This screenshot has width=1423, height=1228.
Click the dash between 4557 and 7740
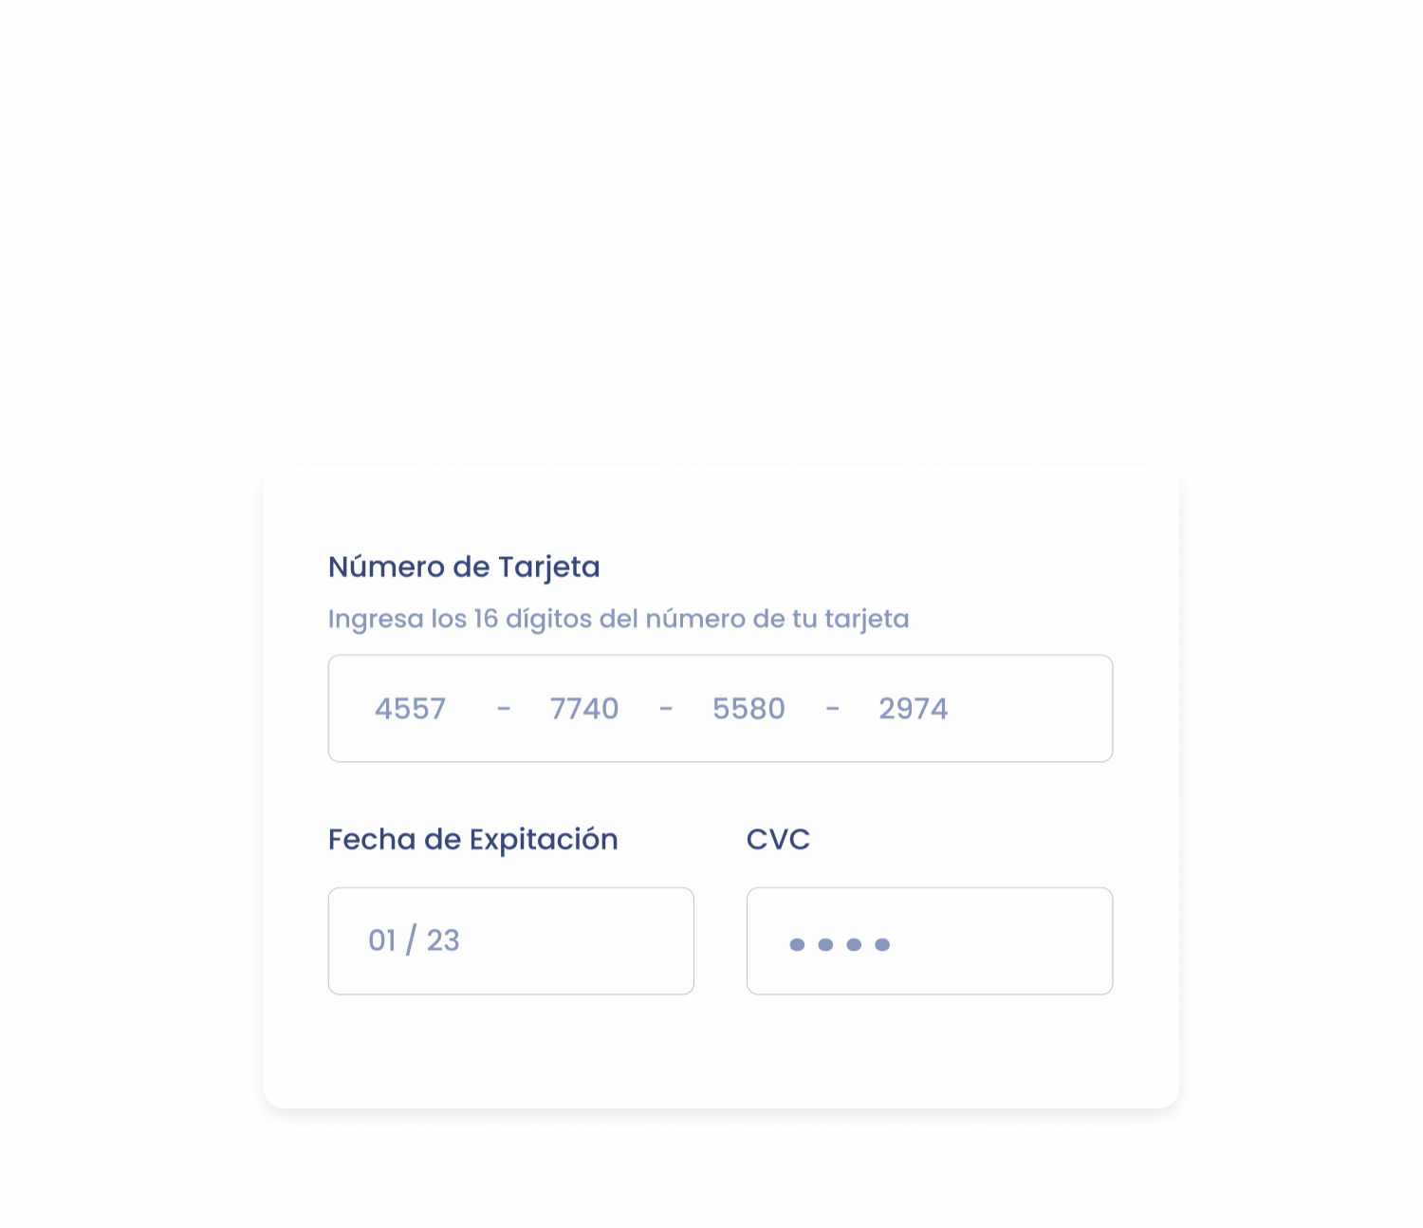(x=504, y=709)
